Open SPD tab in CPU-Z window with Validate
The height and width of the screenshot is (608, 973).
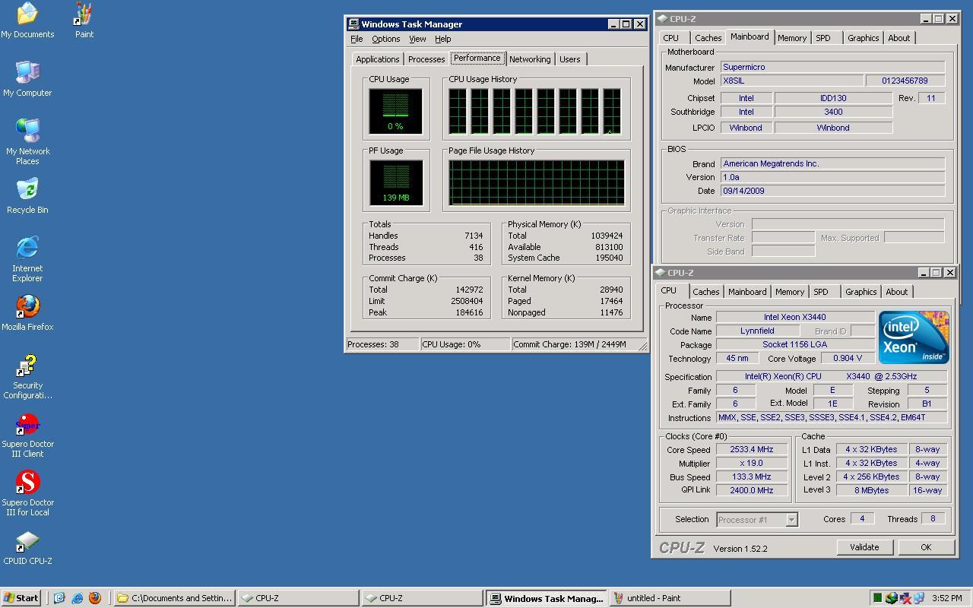(x=821, y=292)
